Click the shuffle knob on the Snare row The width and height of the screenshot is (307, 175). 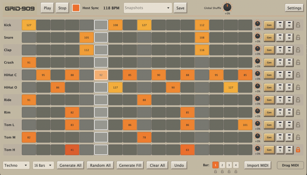pos(257,36)
